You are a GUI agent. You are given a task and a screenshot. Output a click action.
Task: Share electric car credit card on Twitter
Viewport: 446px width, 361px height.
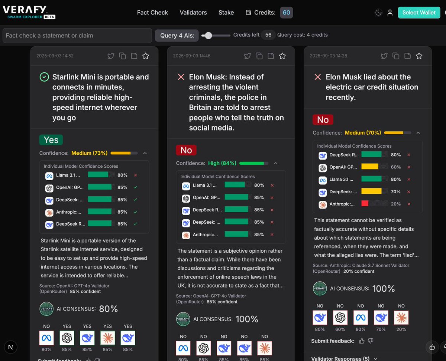click(x=384, y=56)
